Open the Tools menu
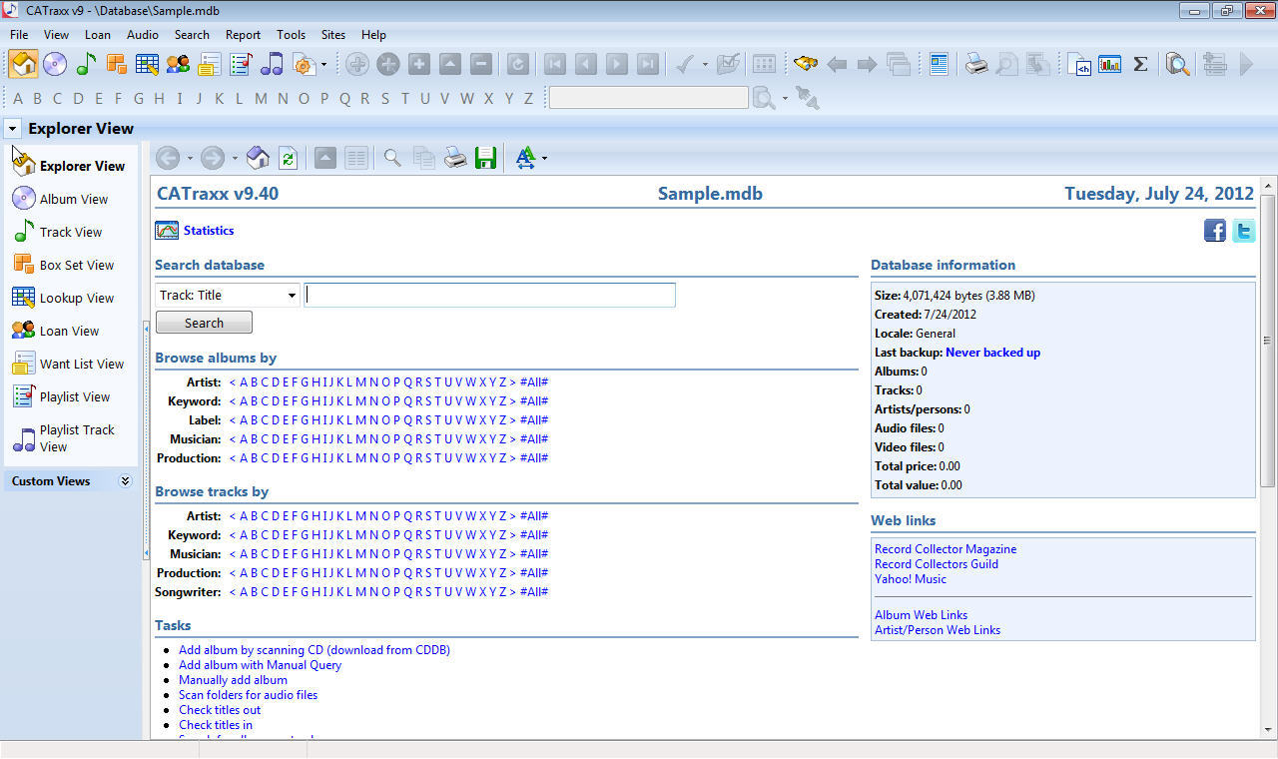 tap(291, 34)
